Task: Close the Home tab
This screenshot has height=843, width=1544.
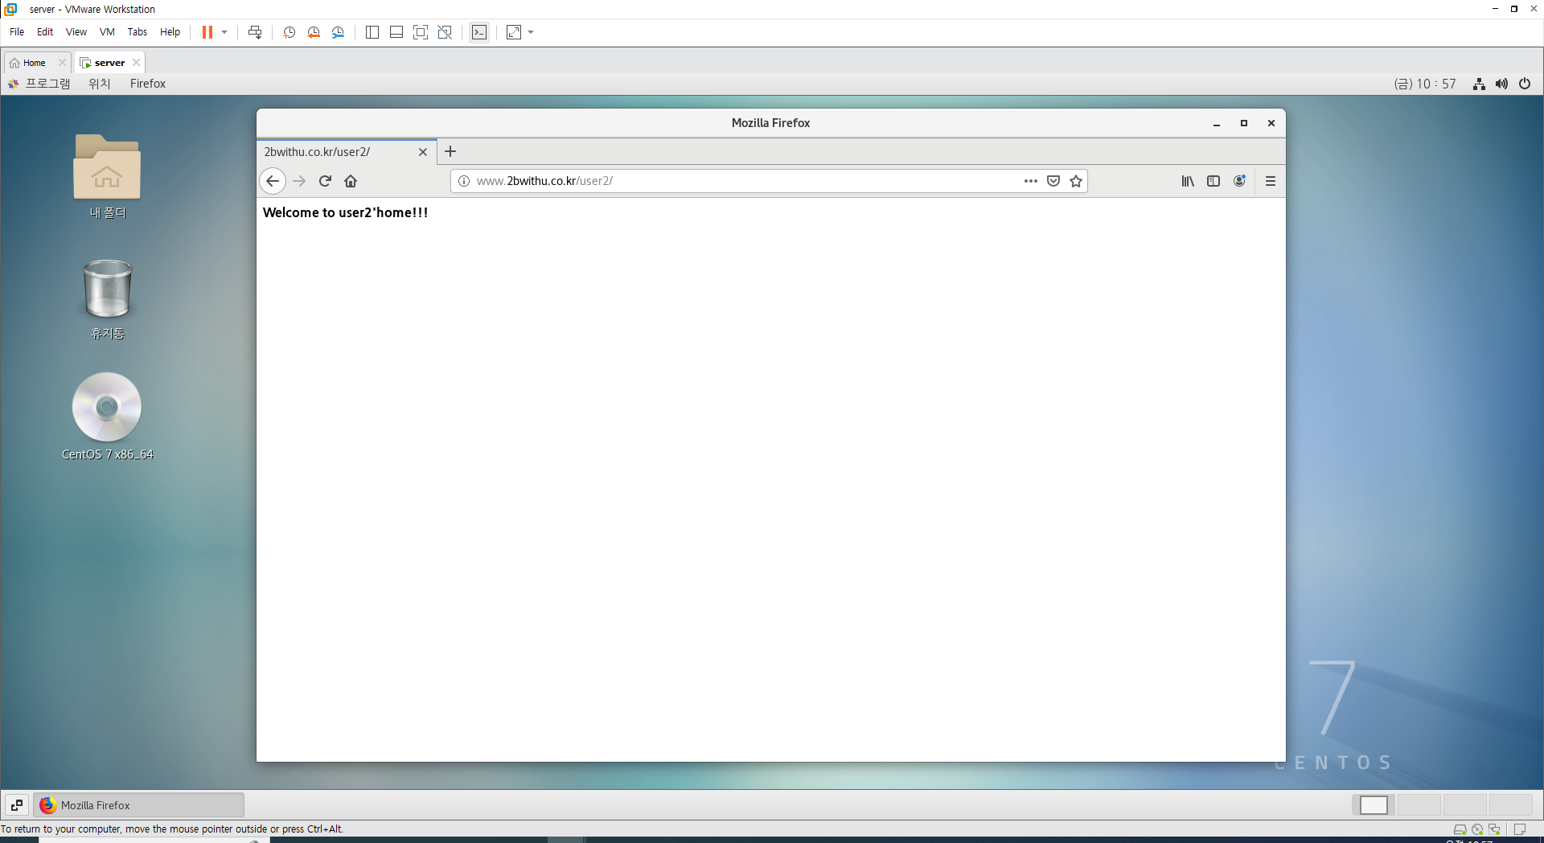Action: click(x=62, y=63)
